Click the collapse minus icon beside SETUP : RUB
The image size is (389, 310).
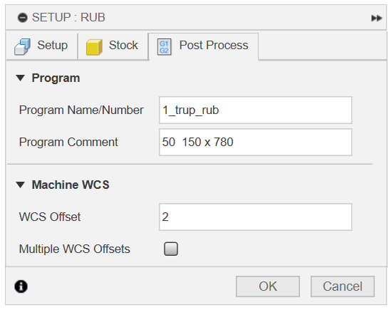pyautogui.click(x=22, y=18)
